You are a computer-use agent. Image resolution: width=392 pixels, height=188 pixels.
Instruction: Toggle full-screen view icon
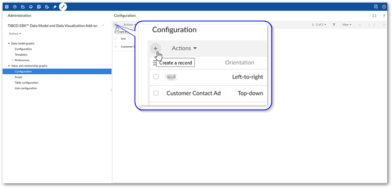[x=374, y=16]
